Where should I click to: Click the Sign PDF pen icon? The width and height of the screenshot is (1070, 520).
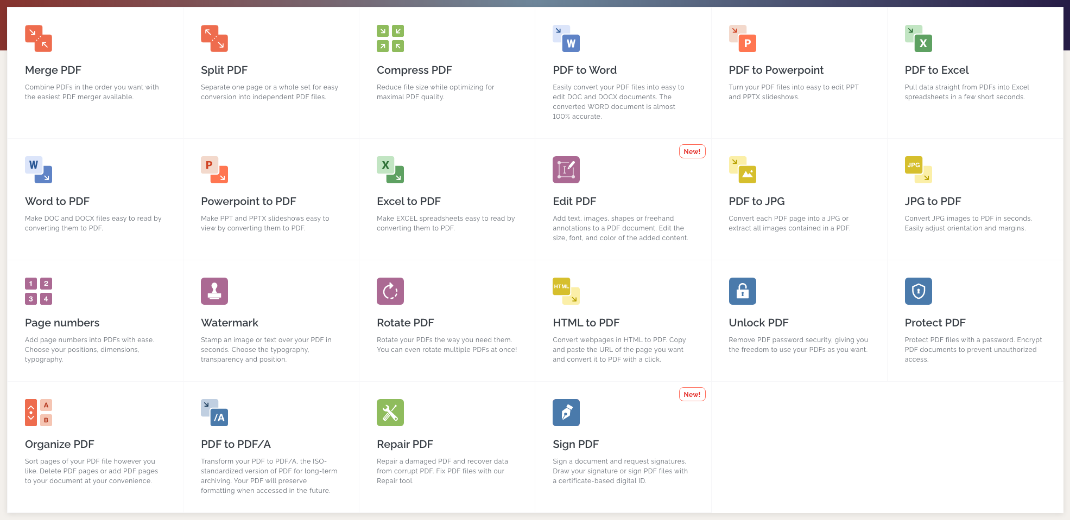(x=566, y=413)
